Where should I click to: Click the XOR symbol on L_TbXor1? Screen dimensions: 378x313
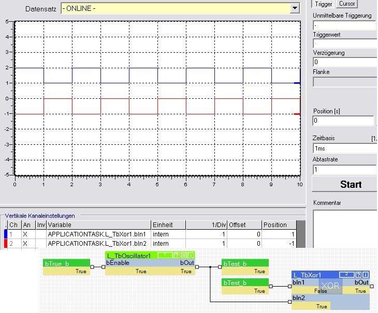(x=330, y=285)
